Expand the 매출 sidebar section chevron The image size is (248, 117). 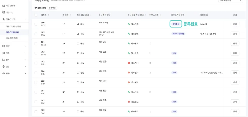[x=25, y=53]
